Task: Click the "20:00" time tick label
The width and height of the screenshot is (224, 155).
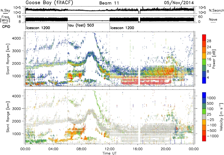Action: (166, 149)
